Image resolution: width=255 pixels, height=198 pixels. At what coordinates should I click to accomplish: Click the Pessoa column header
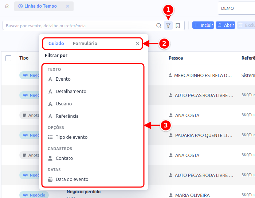pyautogui.click(x=176, y=58)
